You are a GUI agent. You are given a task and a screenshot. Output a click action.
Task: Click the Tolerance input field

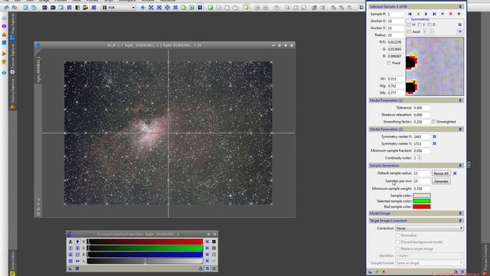421,107
